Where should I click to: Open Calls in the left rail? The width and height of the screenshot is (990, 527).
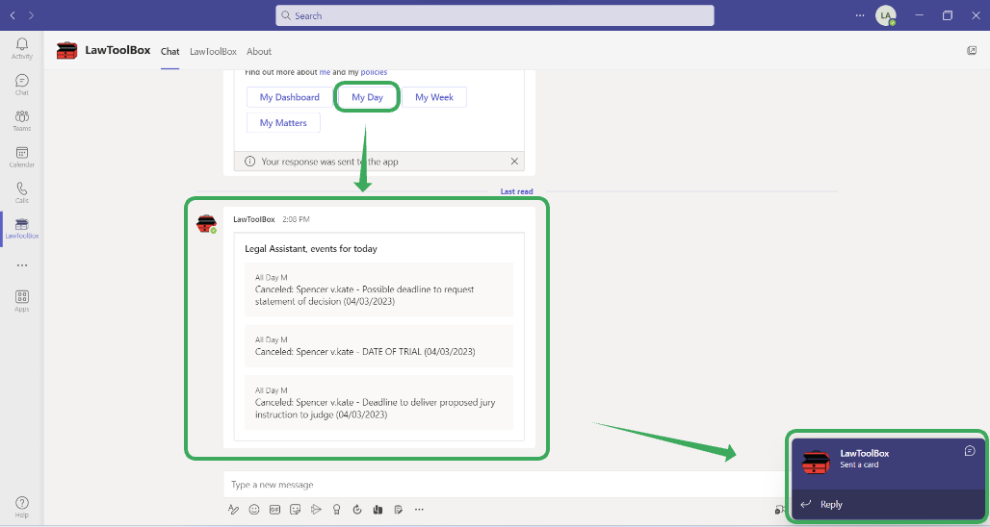coord(21,193)
